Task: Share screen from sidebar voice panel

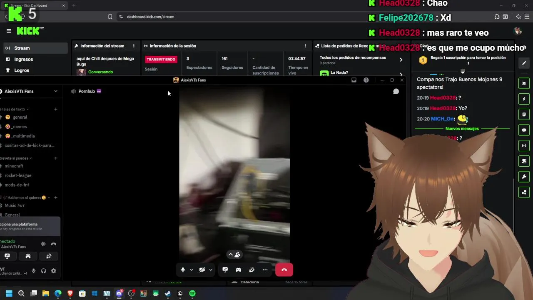Action: (x=7, y=256)
